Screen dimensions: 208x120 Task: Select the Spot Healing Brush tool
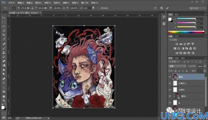tap(4, 44)
